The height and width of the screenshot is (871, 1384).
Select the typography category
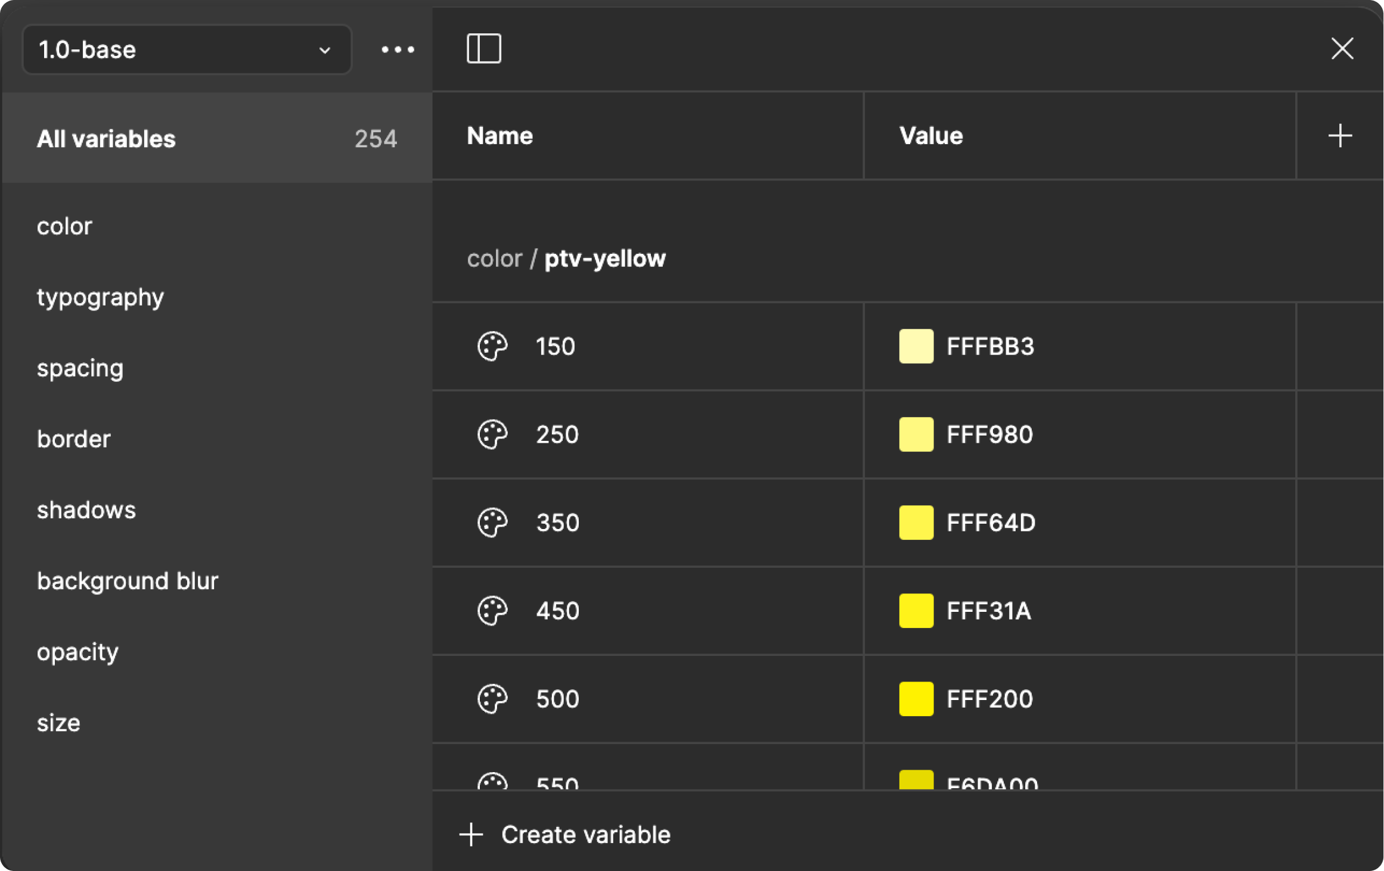tap(100, 297)
